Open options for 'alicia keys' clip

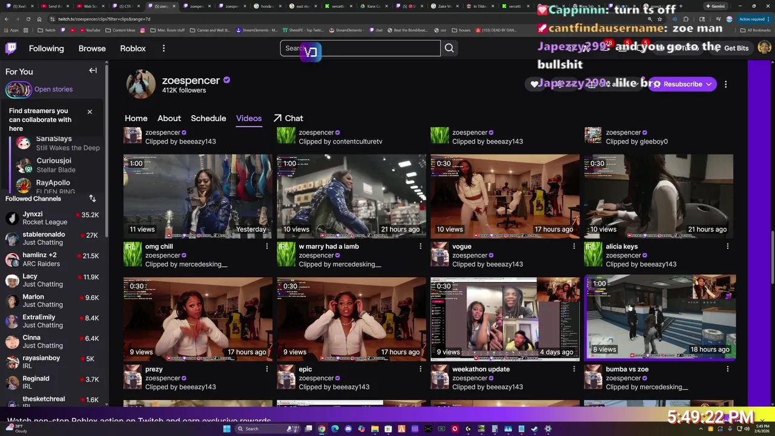tap(728, 246)
